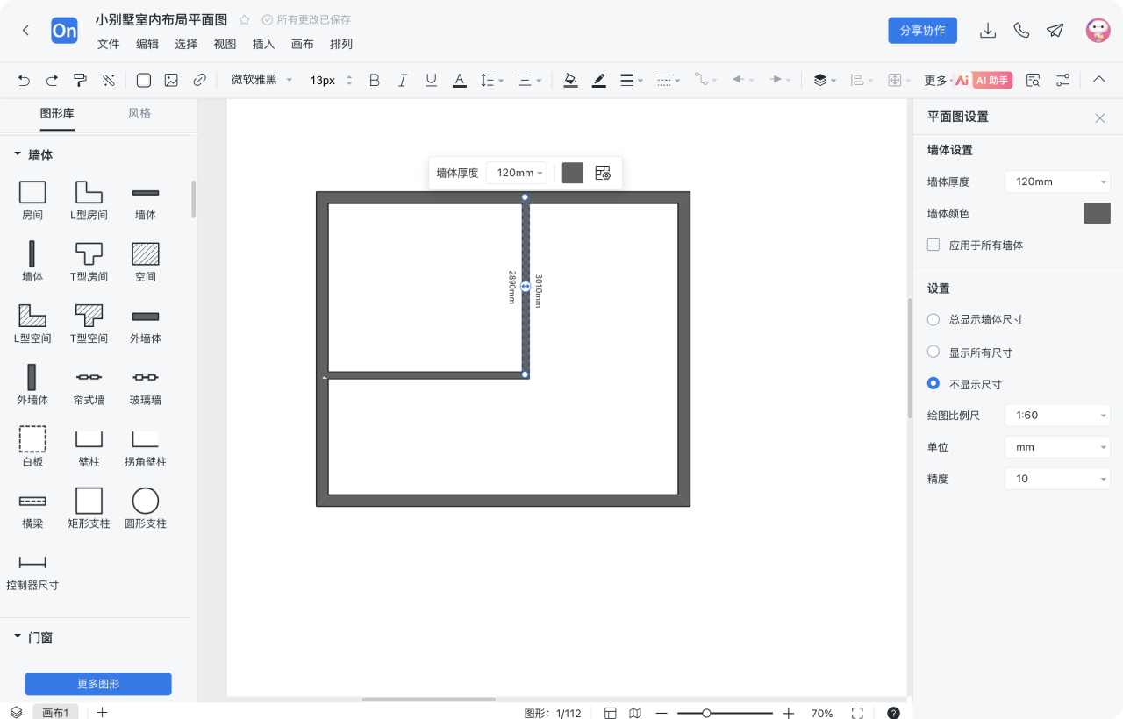Close the 平面图设置 panel
The image size is (1123, 719).
[x=1100, y=117]
